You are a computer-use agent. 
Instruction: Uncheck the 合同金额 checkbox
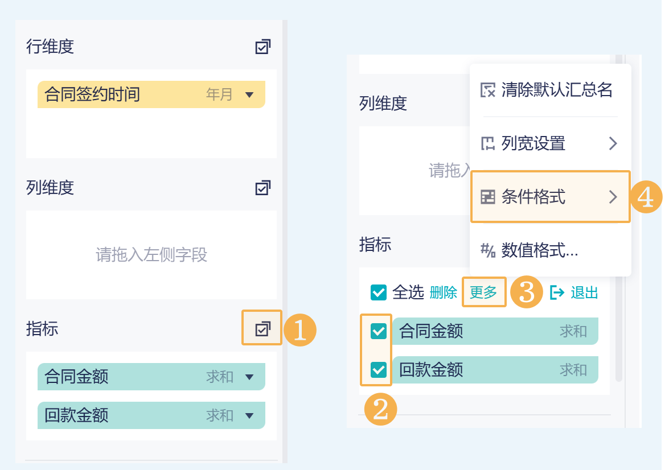point(379,331)
